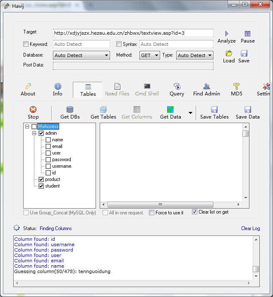Click the Save Tables icon
The image size is (273, 297).
pyautogui.click(x=214, y=109)
